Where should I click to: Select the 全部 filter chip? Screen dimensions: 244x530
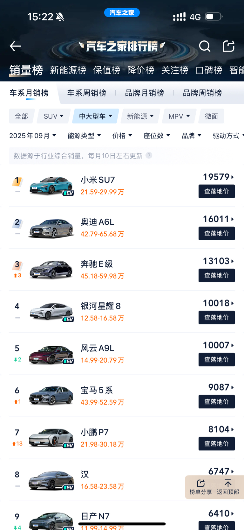click(x=22, y=116)
